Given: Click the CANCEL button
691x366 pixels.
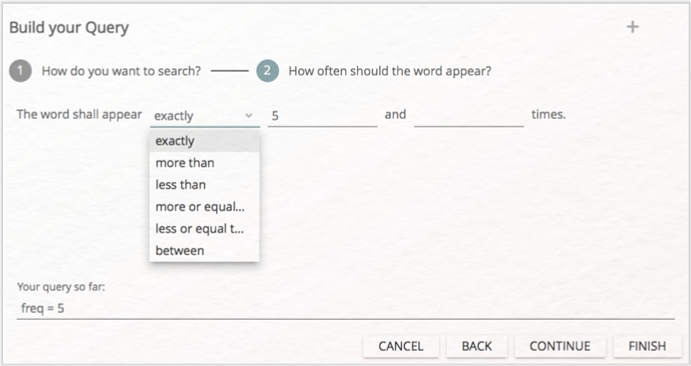Looking at the screenshot, I should point(401,346).
